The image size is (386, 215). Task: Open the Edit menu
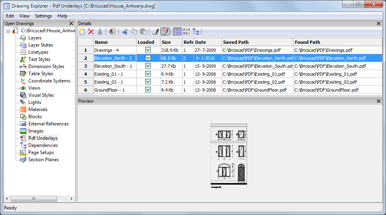[x=10, y=16]
